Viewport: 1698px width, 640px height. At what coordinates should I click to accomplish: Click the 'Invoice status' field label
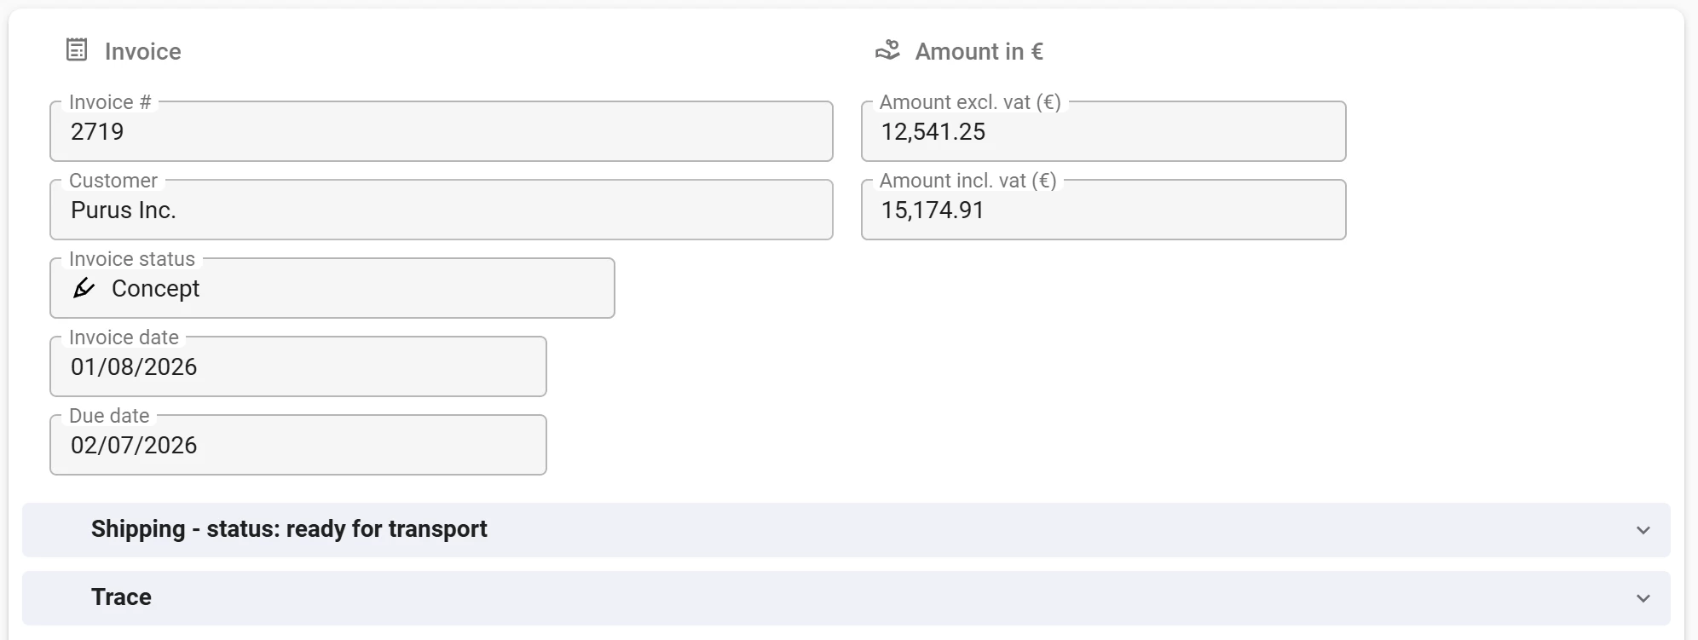click(x=132, y=259)
